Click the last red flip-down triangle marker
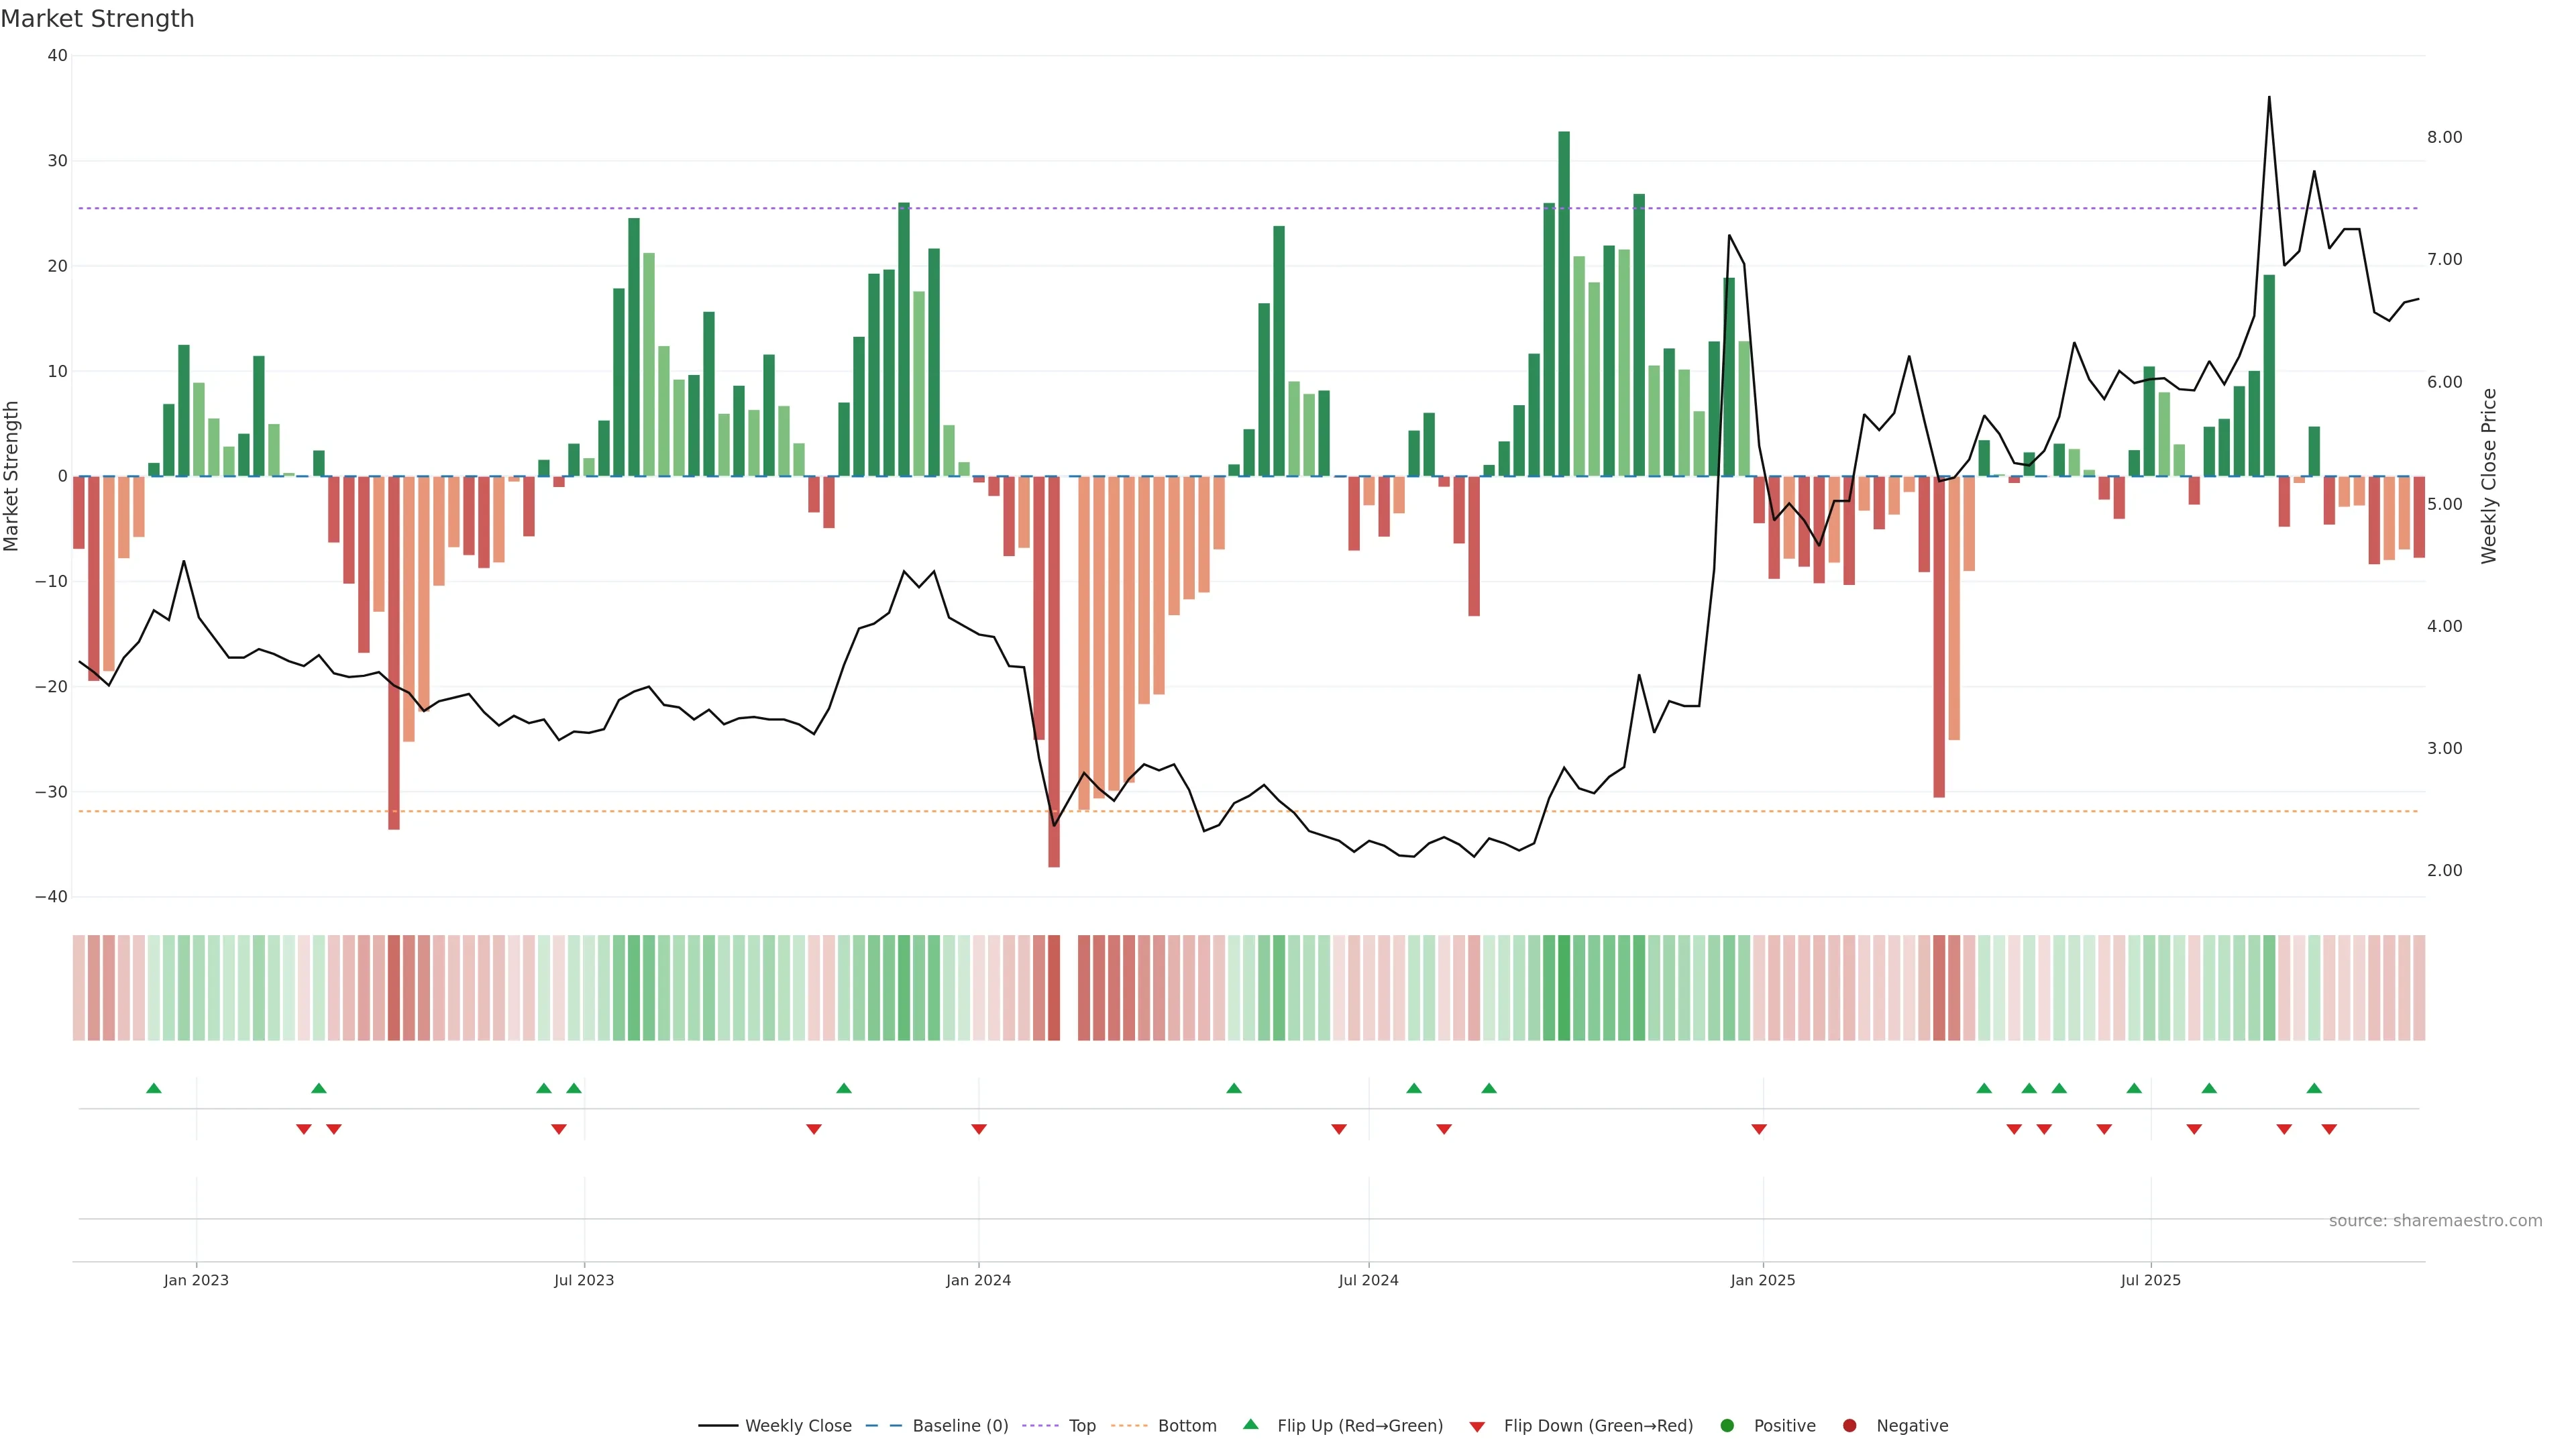The image size is (2576, 1449). 2329,1129
